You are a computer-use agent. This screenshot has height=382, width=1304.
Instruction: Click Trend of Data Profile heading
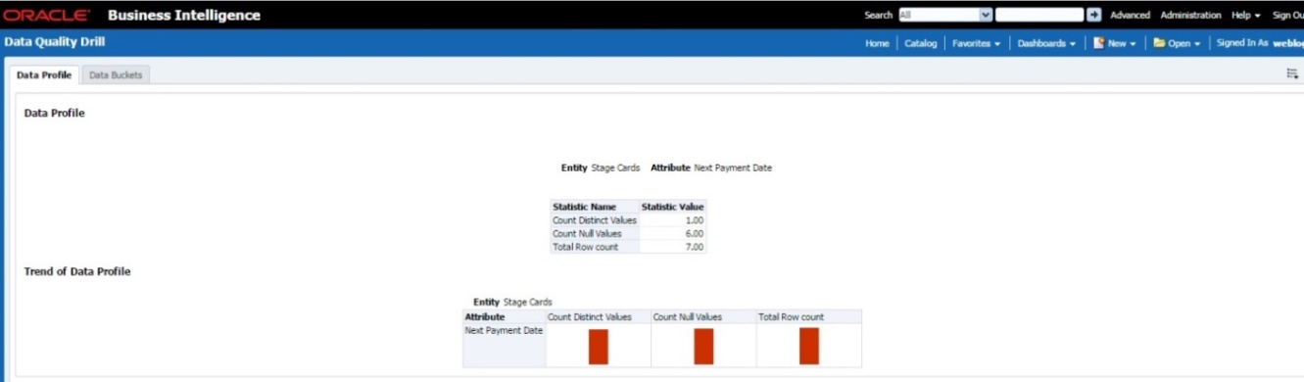coord(77,271)
